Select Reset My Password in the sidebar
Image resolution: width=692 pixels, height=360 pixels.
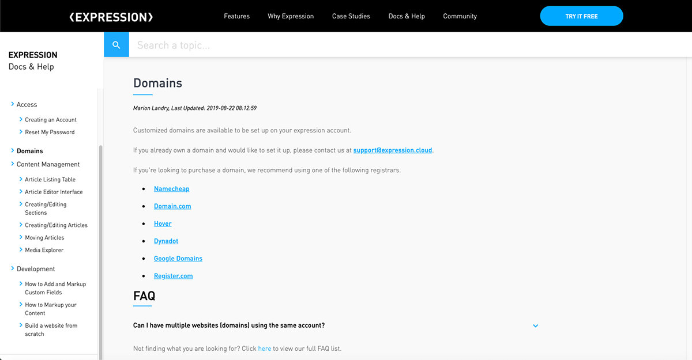point(50,132)
